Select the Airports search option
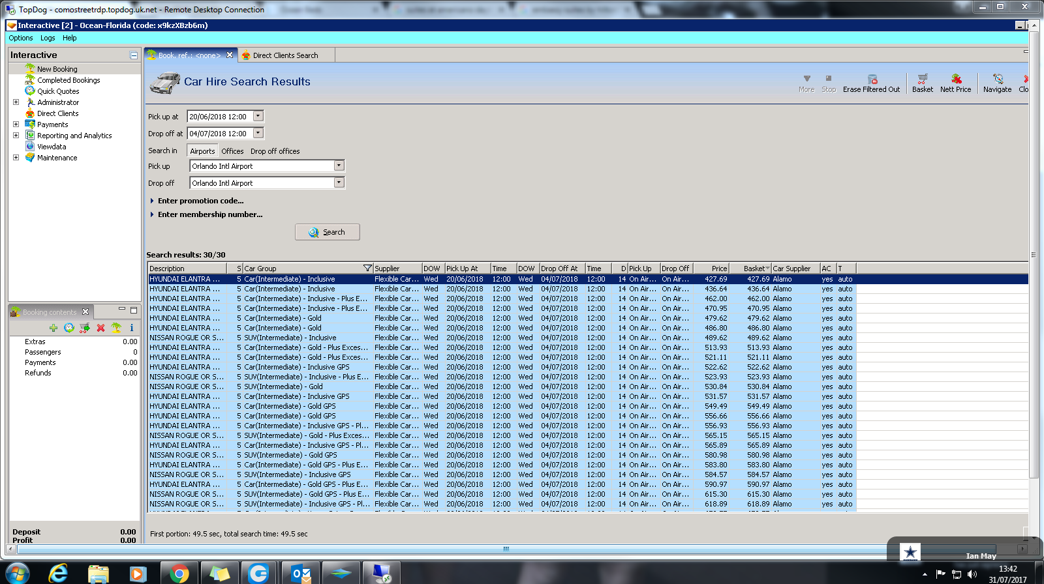Viewport: 1044px width, 584px height. [202, 151]
